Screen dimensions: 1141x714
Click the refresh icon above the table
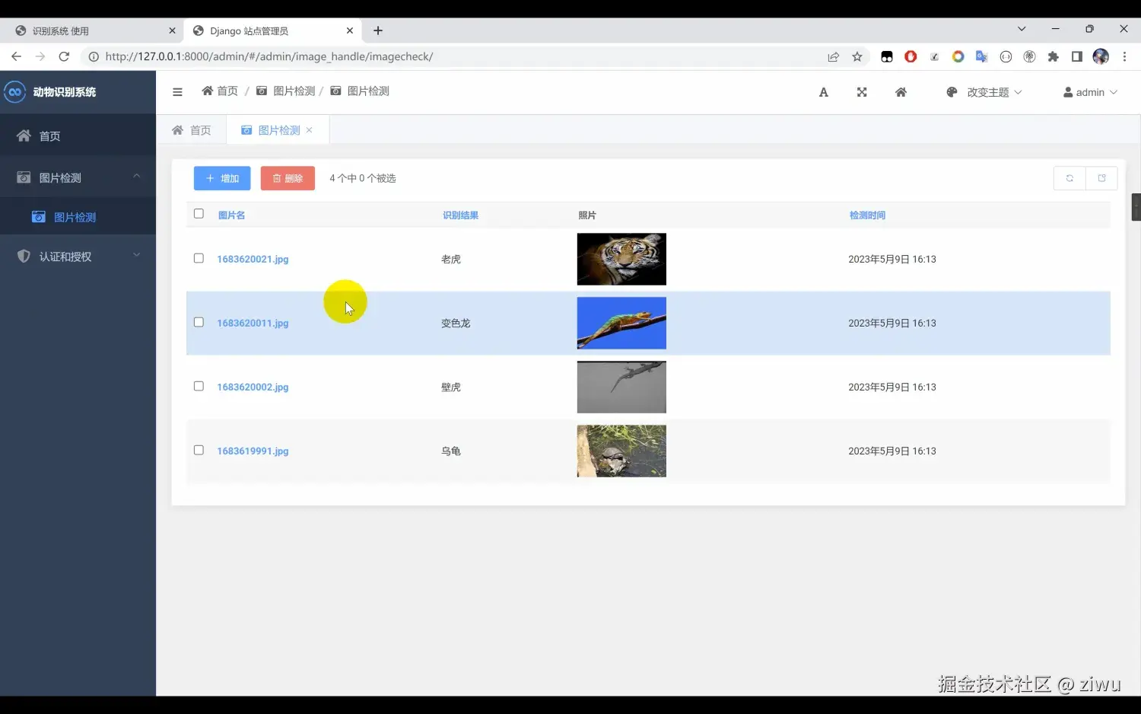tap(1069, 178)
